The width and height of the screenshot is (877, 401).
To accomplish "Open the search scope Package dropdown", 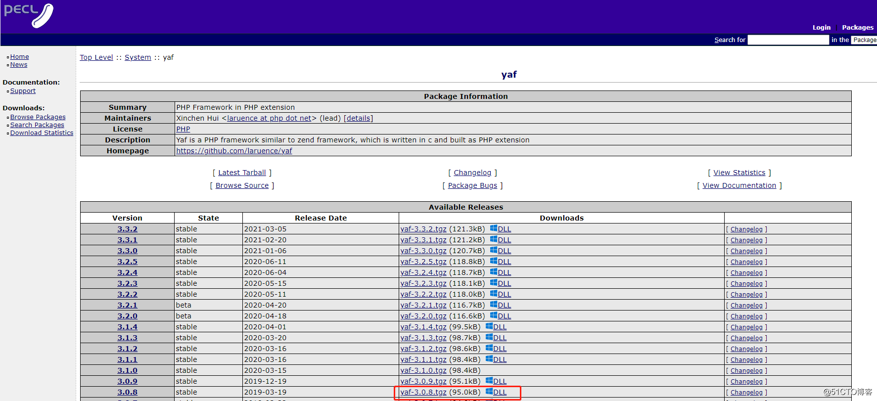I will point(864,40).
